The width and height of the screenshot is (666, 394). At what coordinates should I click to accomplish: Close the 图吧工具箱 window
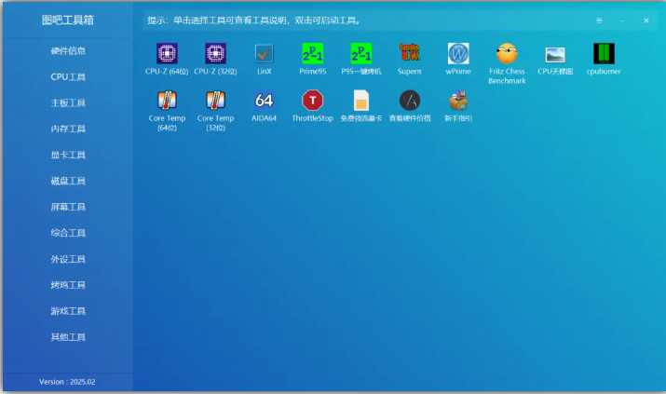[x=646, y=20]
